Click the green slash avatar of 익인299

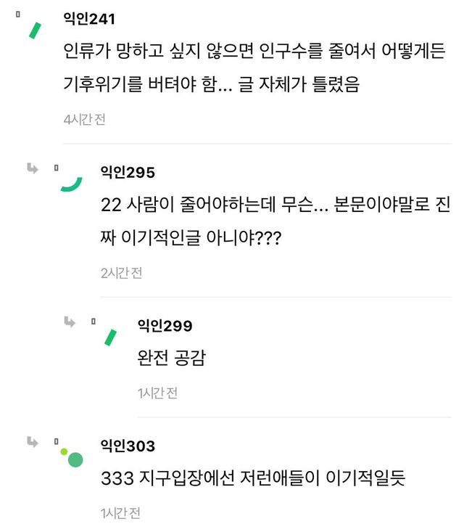coord(110,337)
